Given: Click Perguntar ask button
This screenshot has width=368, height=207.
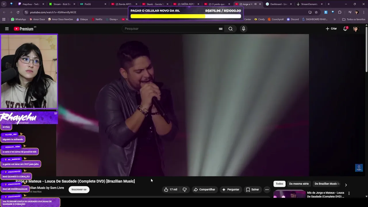Looking at the screenshot, I should tap(231, 189).
